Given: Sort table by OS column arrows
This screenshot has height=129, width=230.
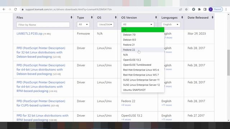Looking at the screenshot, I should tap(116, 18).
